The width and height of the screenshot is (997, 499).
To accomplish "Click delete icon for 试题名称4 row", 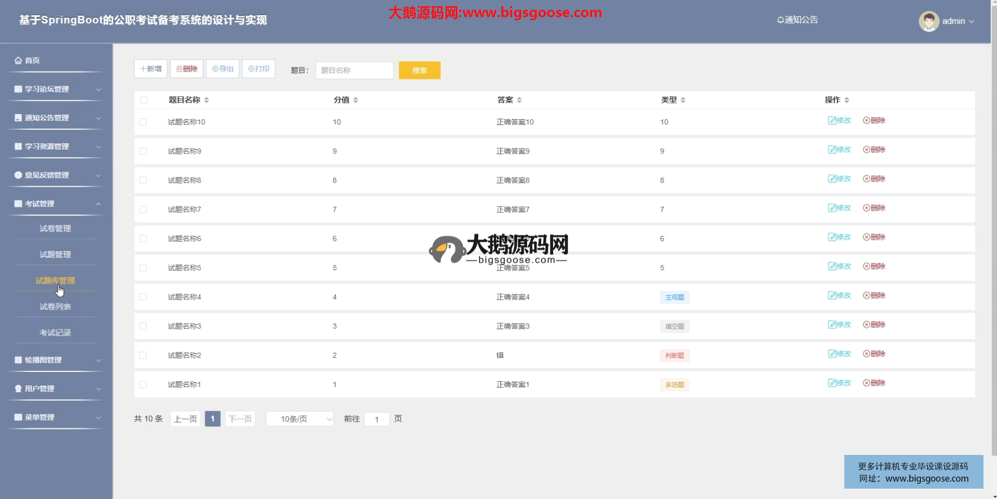I will tap(867, 296).
